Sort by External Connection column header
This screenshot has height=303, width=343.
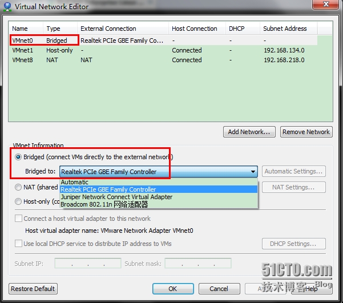(123, 29)
